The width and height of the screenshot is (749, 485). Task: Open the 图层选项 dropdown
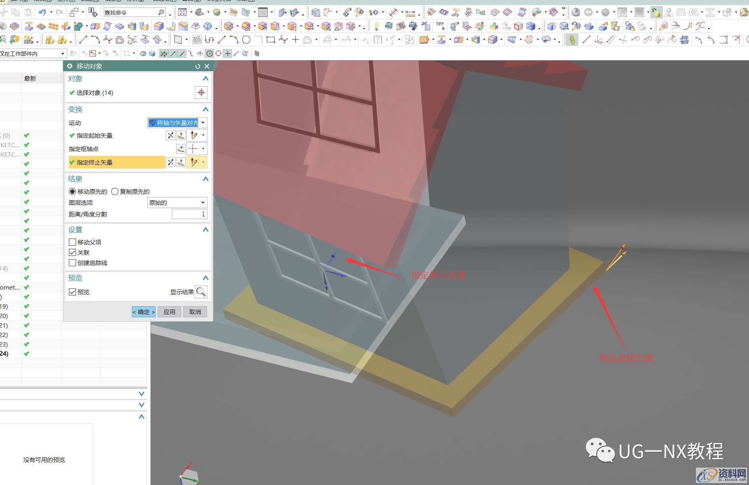click(177, 203)
